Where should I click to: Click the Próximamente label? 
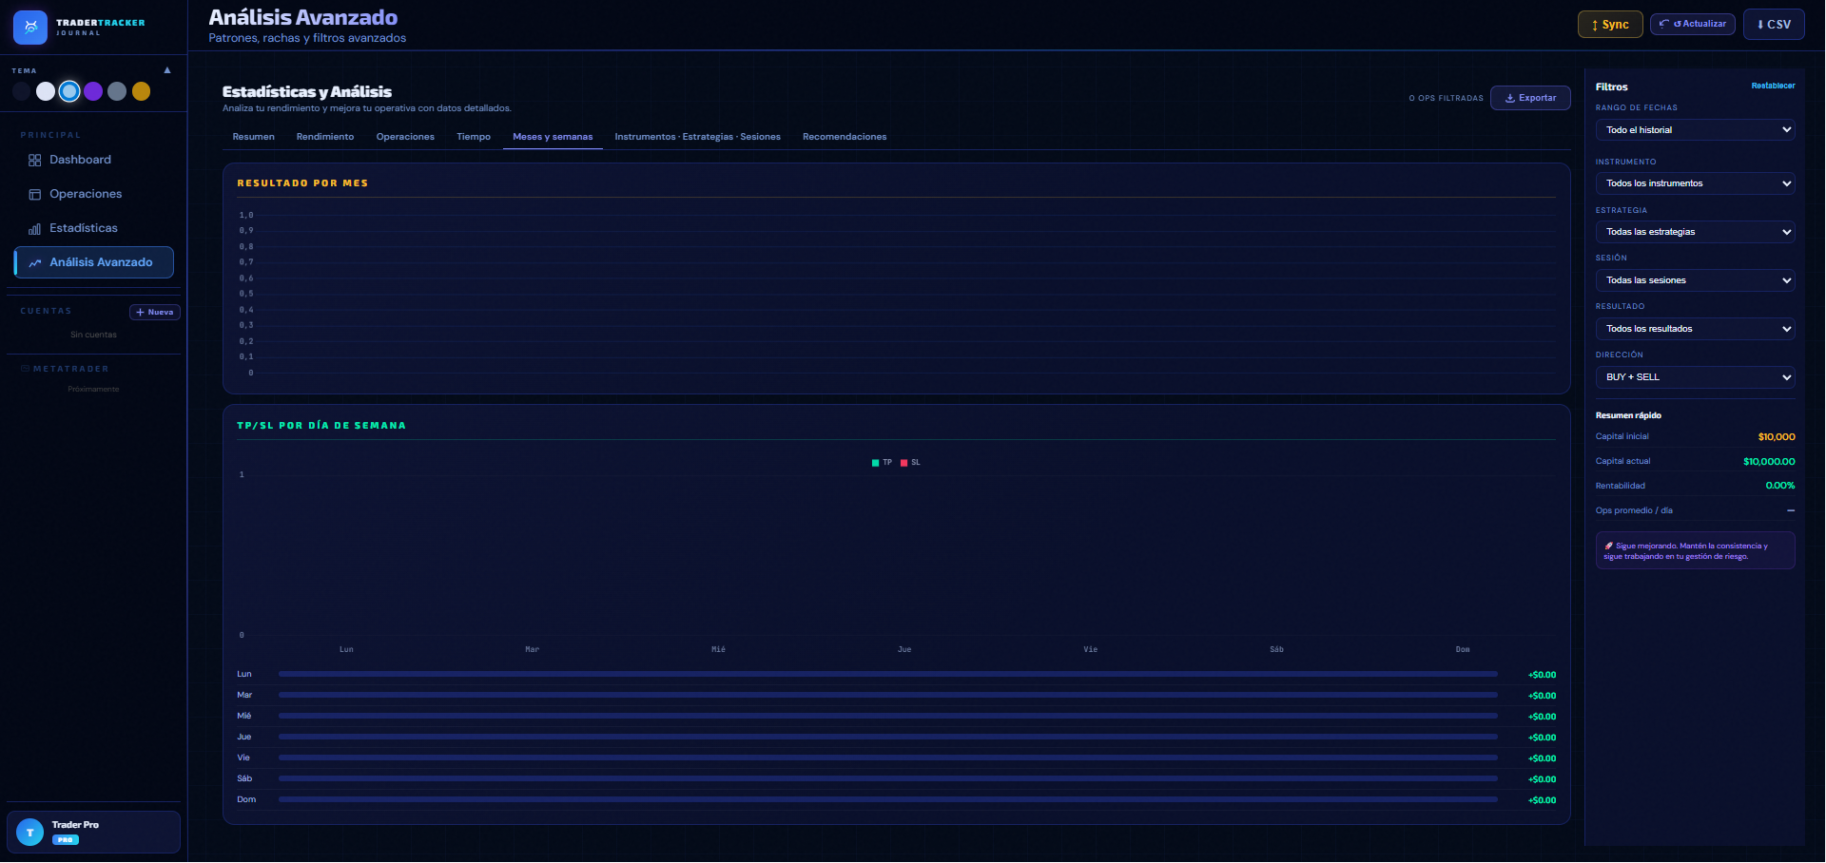[x=93, y=390]
